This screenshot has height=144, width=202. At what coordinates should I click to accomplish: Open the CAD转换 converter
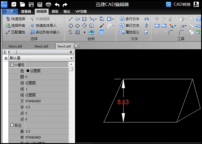point(178,5)
